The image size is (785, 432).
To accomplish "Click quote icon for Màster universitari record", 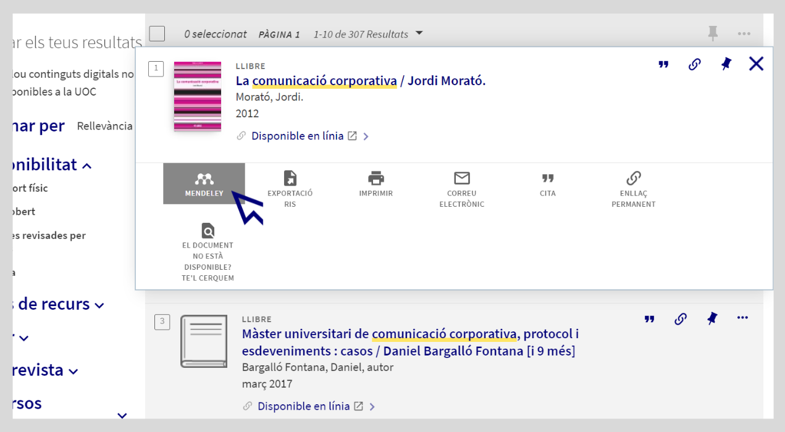I will [x=649, y=319].
